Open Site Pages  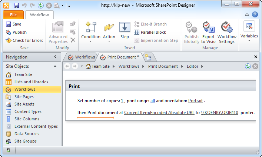click(32, 97)
